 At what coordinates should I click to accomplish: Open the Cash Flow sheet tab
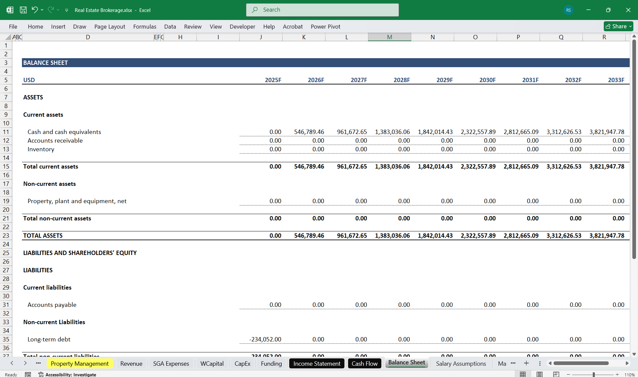pyautogui.click(x=364, y=364)
